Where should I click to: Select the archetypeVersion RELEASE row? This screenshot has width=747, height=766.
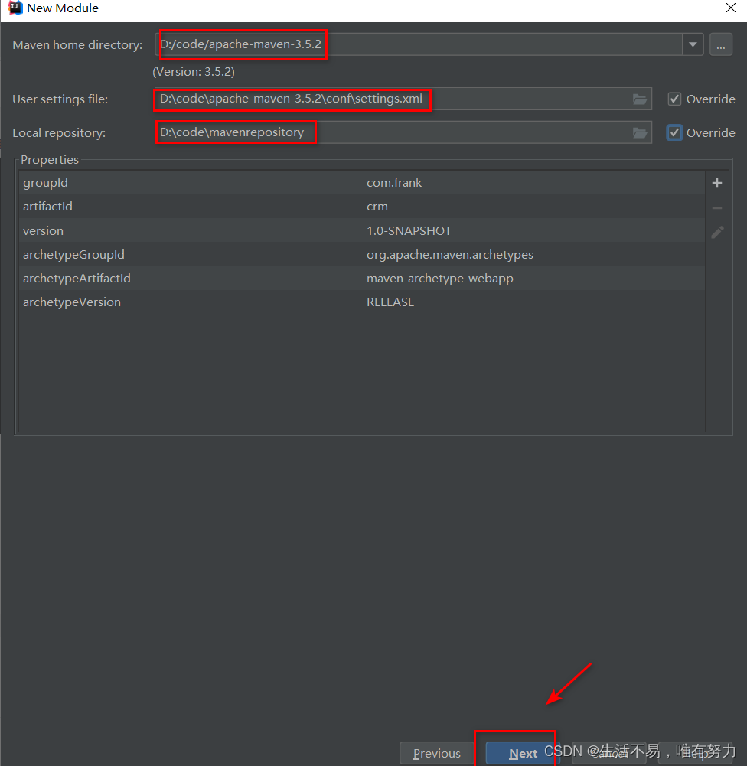[x=230, y=302]
